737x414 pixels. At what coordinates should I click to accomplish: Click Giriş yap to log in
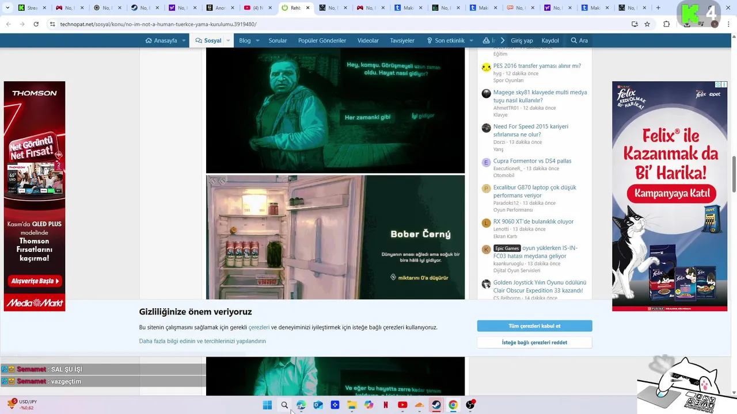pos(522,41)
